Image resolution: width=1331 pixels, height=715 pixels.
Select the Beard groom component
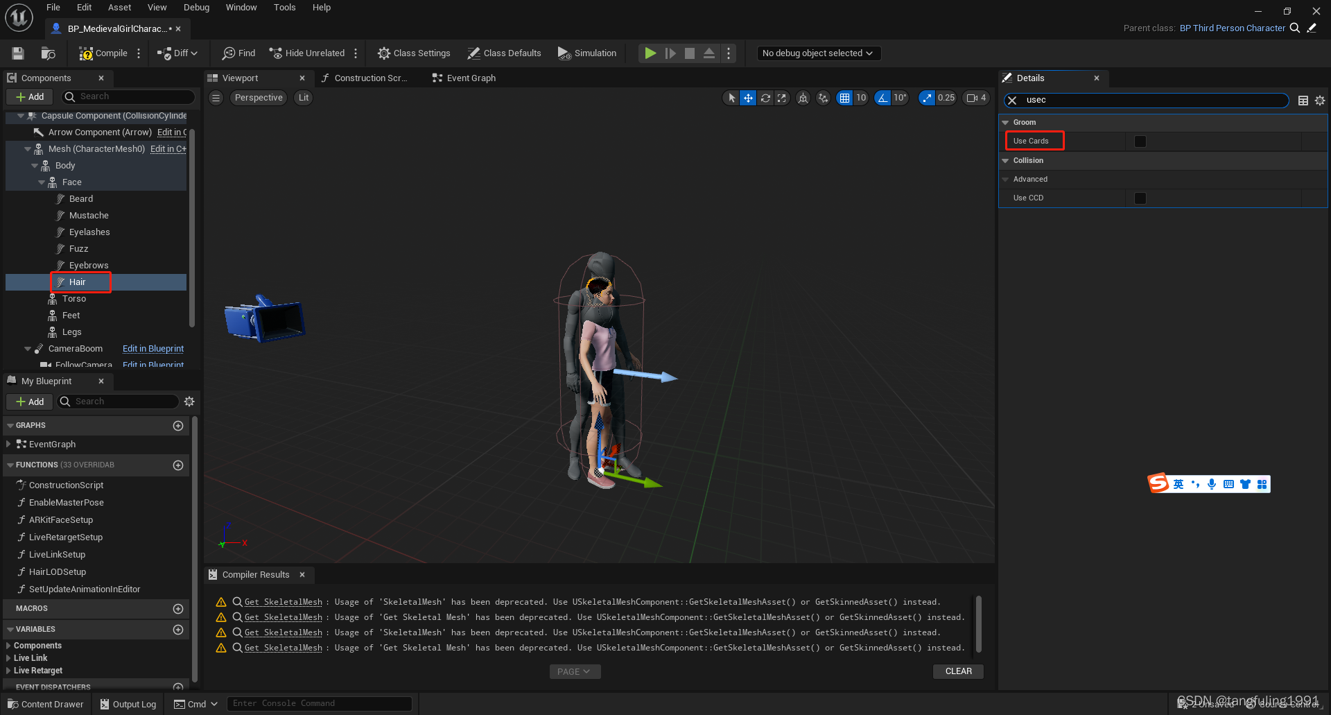pyautogui.click(x=80, y=199)
